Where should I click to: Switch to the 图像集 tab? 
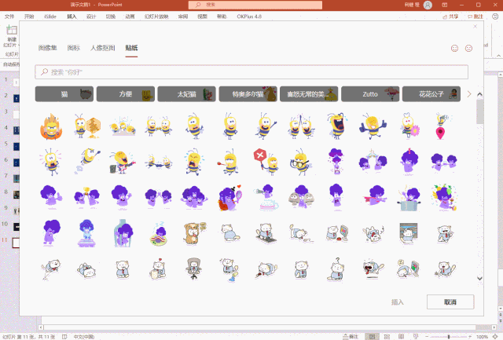(x=47, y=48)
